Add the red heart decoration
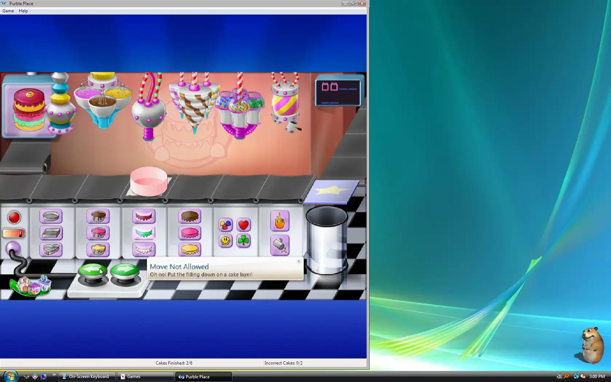611x382 pixels. tap(244, 225)
